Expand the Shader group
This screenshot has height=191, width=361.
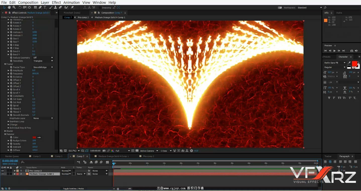click(5, 131)
